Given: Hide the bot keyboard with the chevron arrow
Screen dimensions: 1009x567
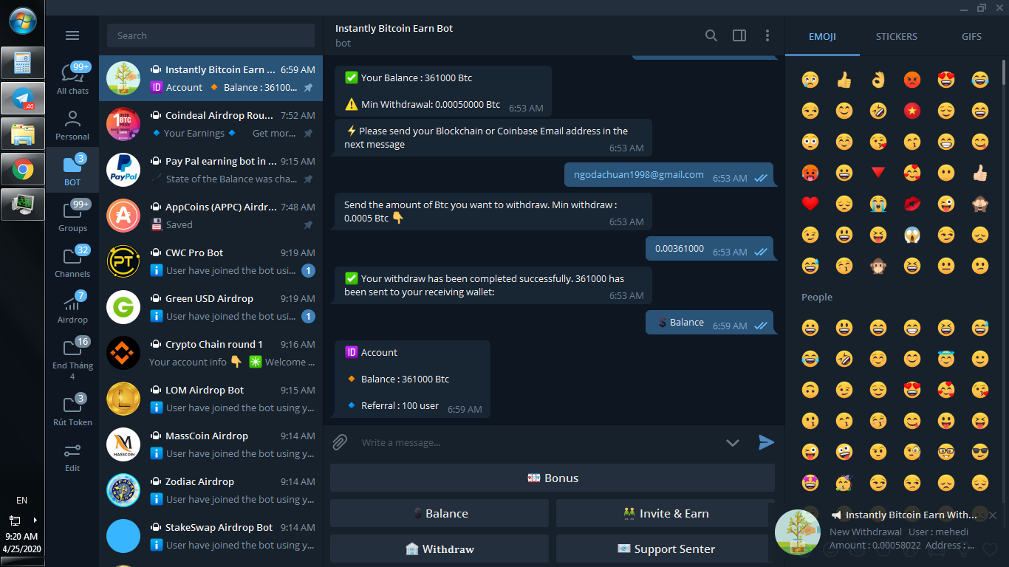Looking at the screenshot, I should click(733, 443).
